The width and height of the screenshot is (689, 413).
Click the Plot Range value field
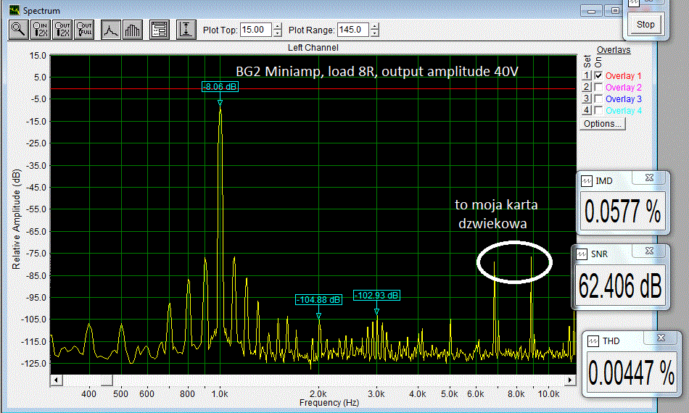[353, 30]
